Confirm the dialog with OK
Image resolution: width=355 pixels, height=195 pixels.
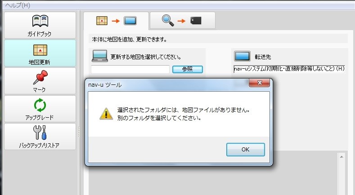coord(245,150)
